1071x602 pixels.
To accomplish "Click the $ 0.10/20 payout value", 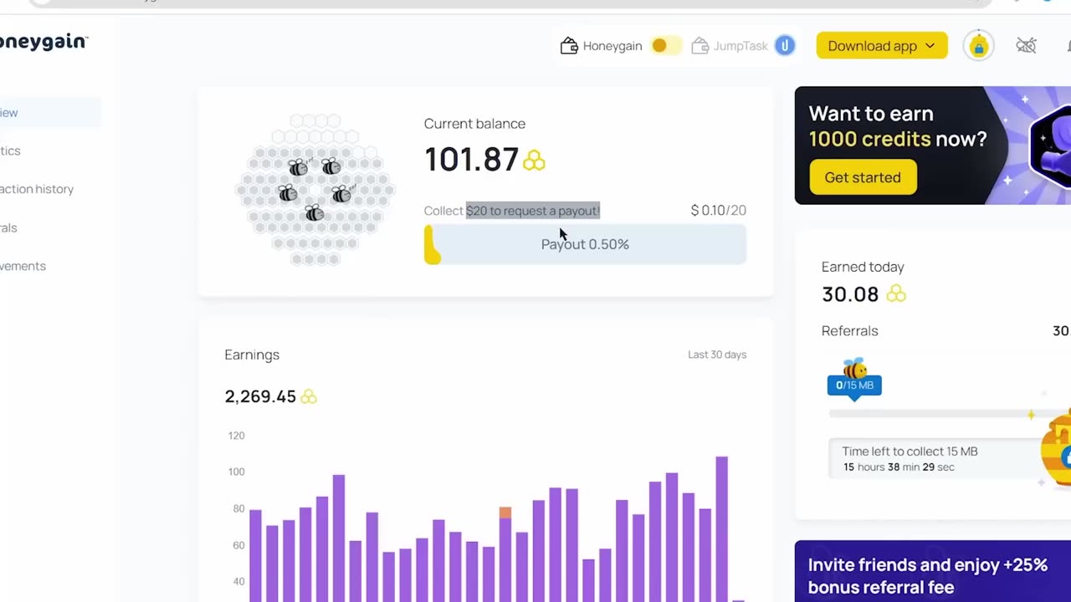I will click(718, 211).
